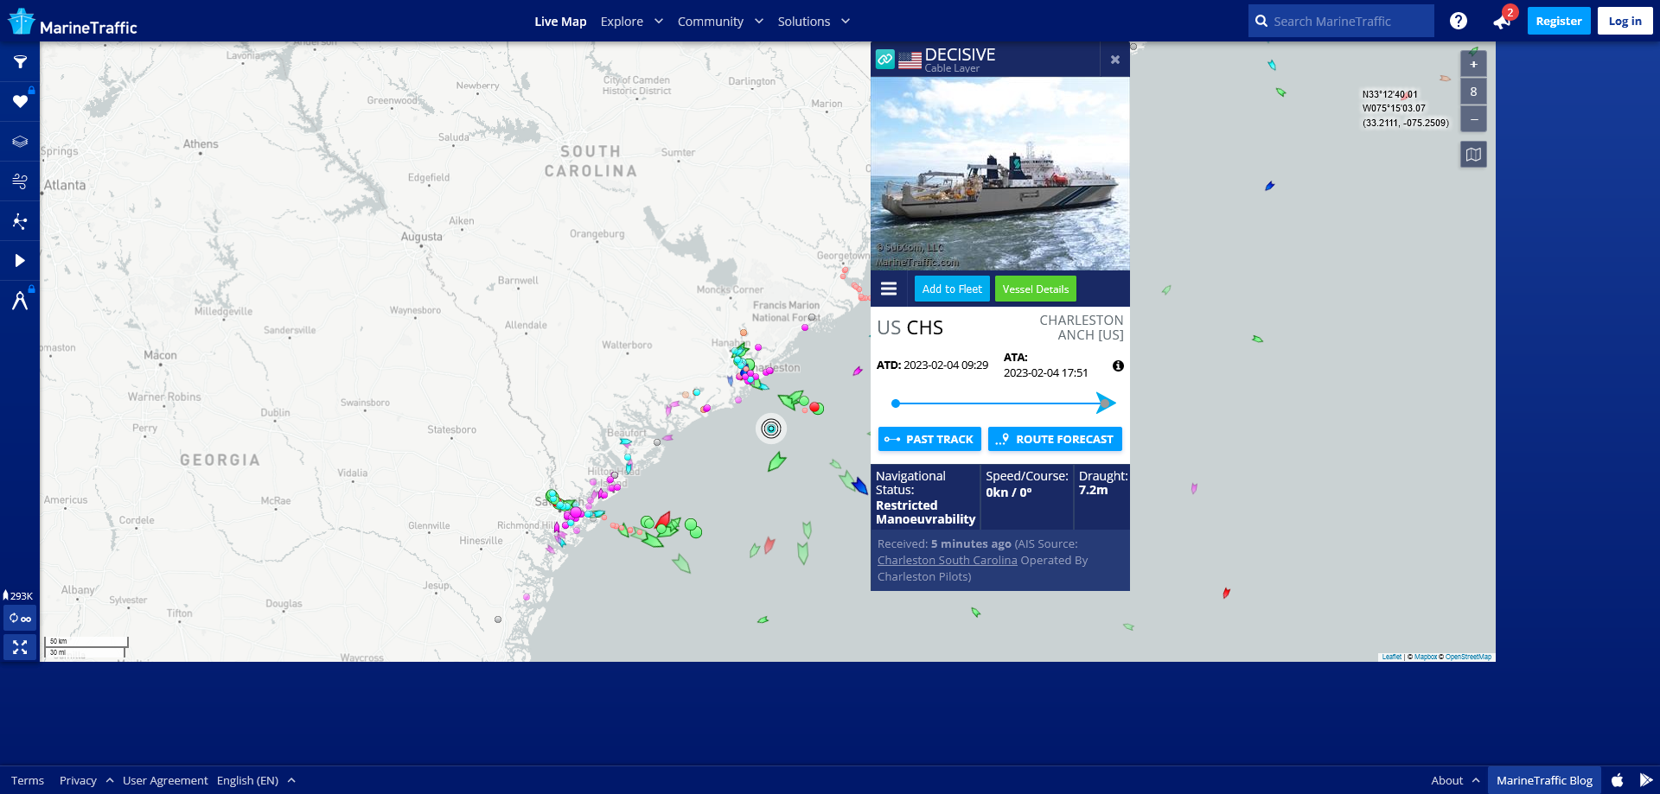The image size is (1660, 794).
Task: Focus the Search MarineTraffic field
Action: point(1341,21)
